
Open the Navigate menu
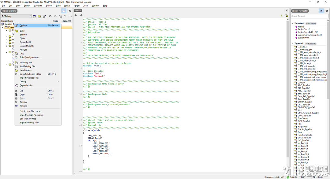pos(38,6)
